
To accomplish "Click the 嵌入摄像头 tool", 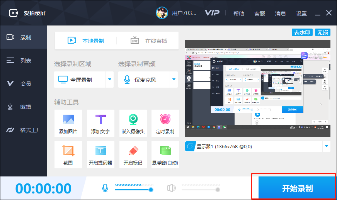I will coord(133,123).
